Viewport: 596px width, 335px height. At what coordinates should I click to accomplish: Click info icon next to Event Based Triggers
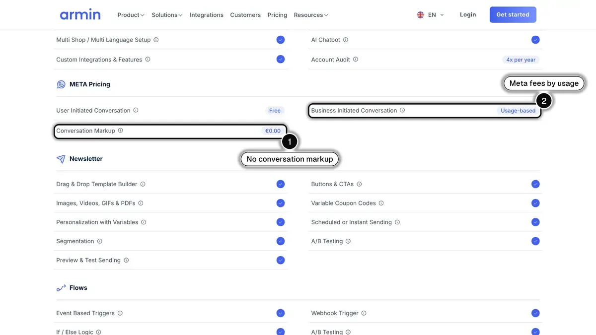(x=120, y=313)
